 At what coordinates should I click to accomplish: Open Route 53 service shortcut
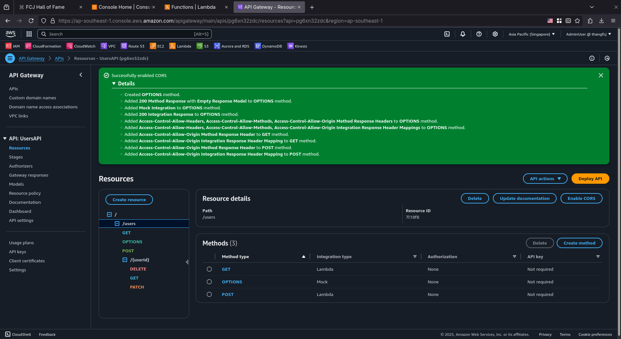point(133,46)
